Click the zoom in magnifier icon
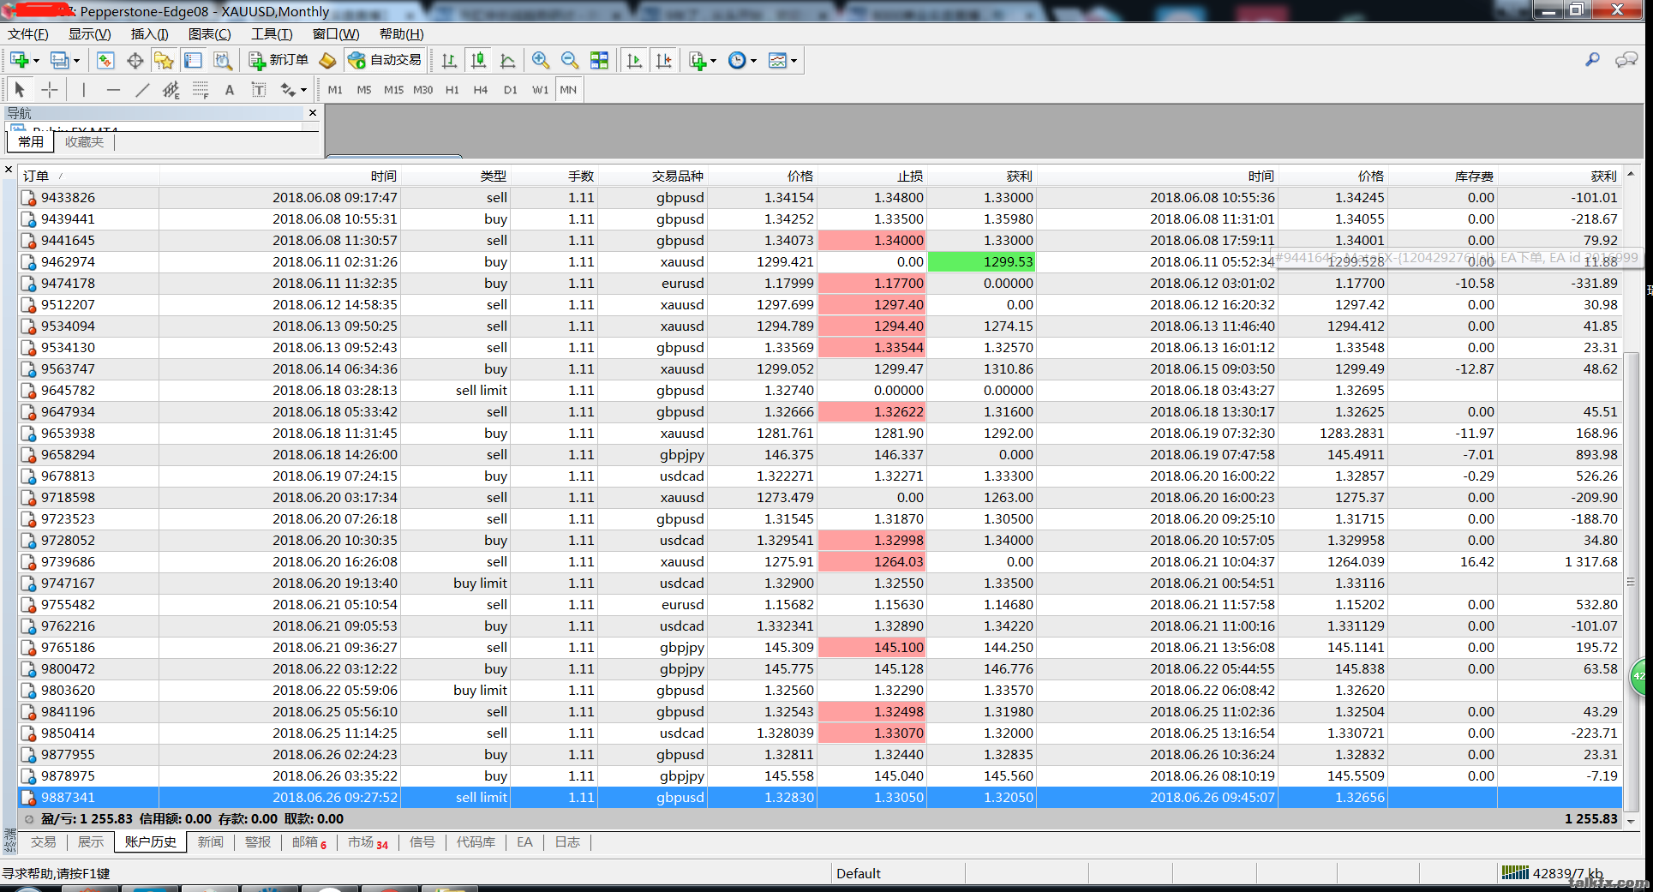This screenshot has width=1653, height=892. pyautogui.click(x=541, y=60)
